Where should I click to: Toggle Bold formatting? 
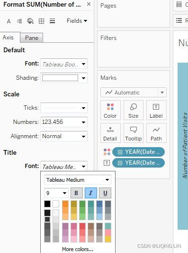77,193
